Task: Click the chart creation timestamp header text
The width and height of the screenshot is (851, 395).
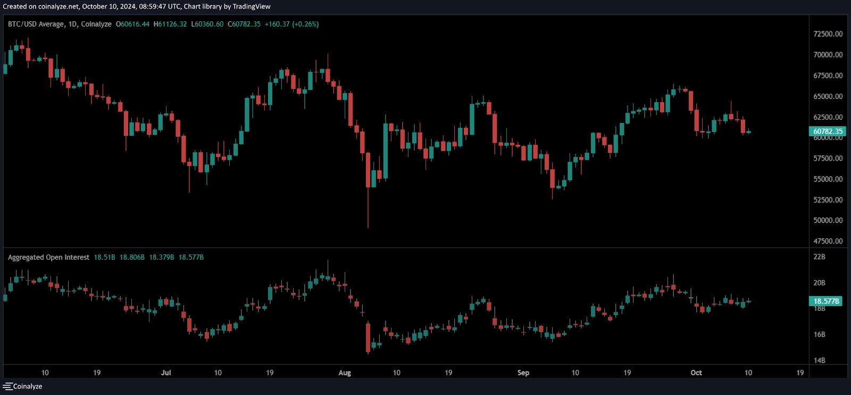Action: [137, 6]
